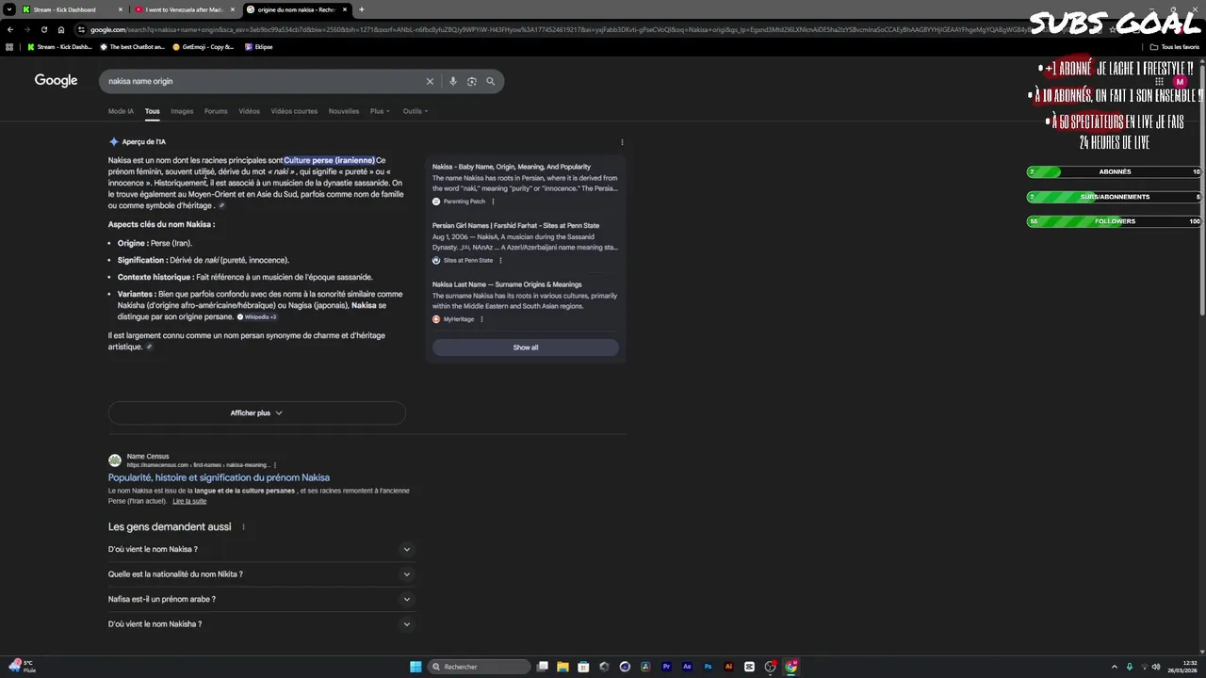Open Microsoft Store from taskbar
Viewport: 1206px width, 678px height.
[583, 667]
